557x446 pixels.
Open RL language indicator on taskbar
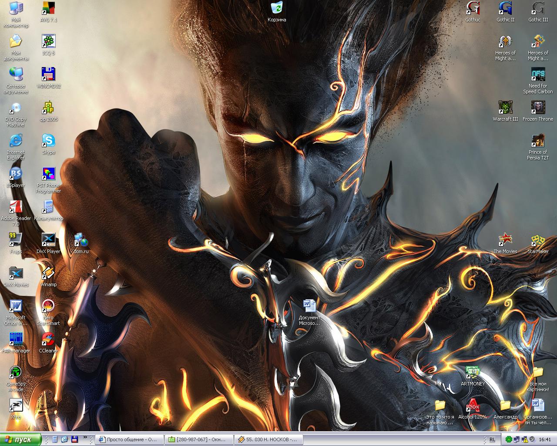(x=492, y=439)
